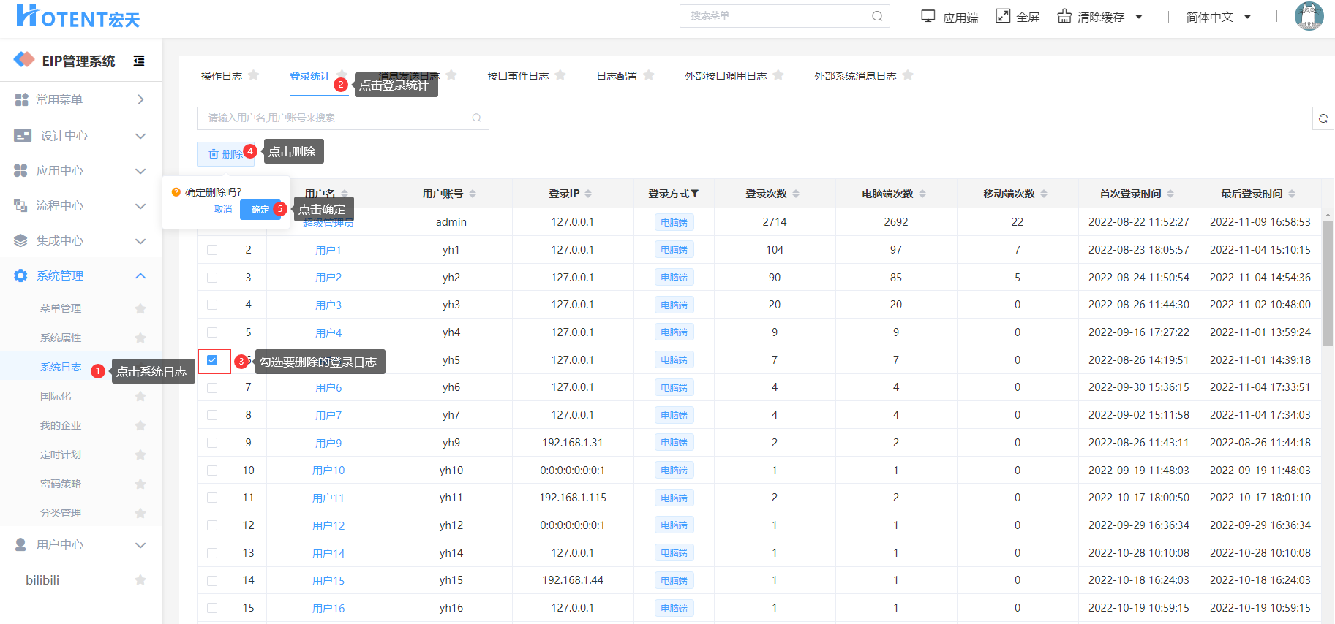Click the user avatar in the top right

(1308, 16)
